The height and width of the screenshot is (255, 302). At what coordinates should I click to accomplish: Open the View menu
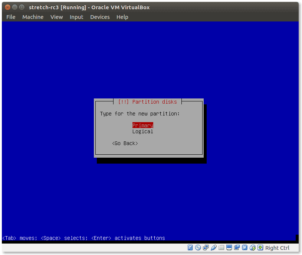coord(56,17)
